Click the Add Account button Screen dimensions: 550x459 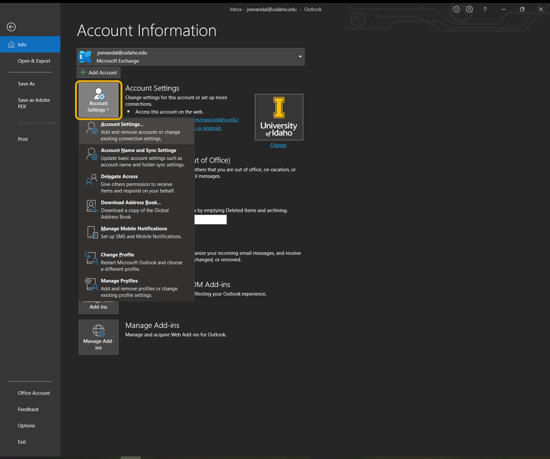click(x=98, y=72)
